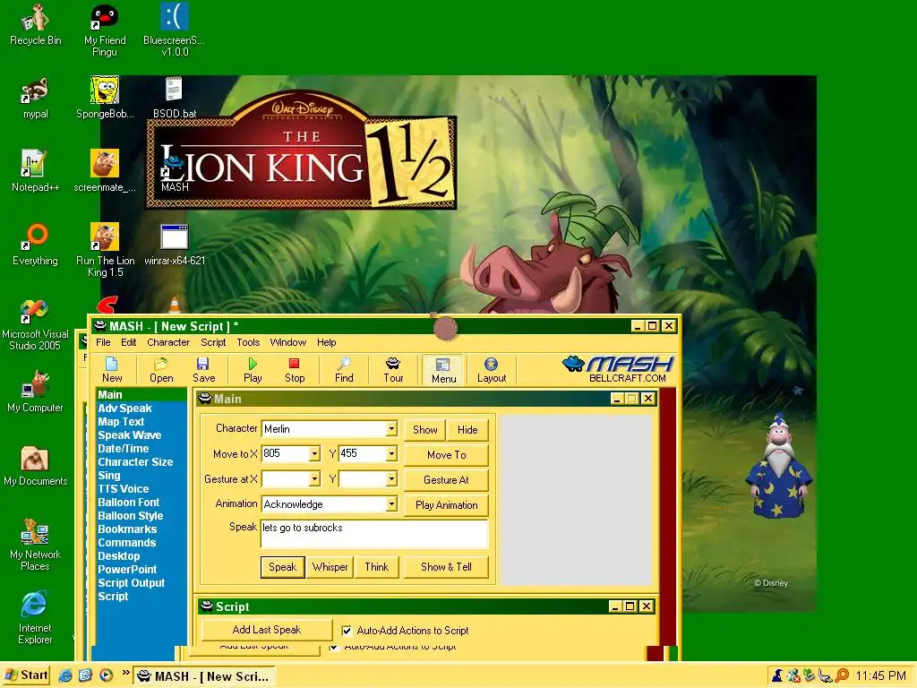Select My Network Places desktop icon
This screenshot has width=917, height=688.
pyautogui.click(x=35, y=544)
